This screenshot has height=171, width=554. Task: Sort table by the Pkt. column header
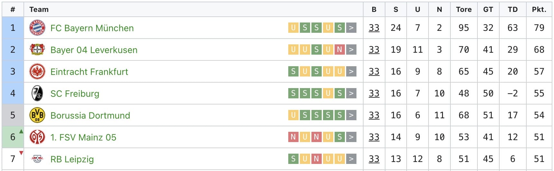tap(539, 10)
